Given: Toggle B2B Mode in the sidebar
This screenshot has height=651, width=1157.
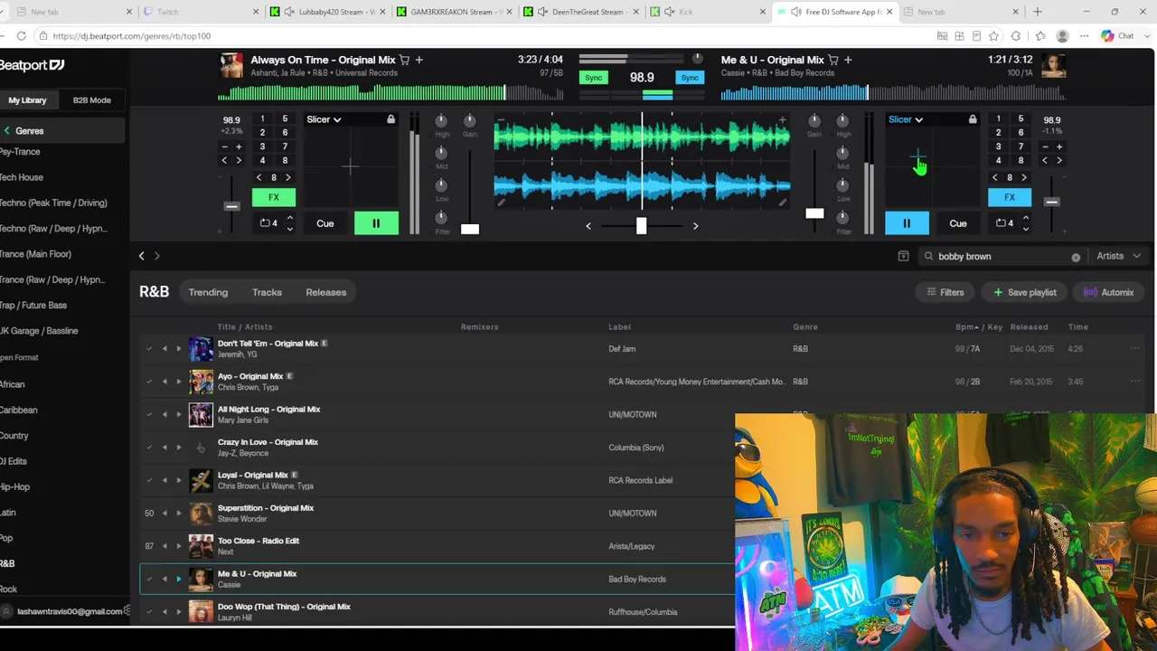Looking at the screenshot, I should pos(91,100).
